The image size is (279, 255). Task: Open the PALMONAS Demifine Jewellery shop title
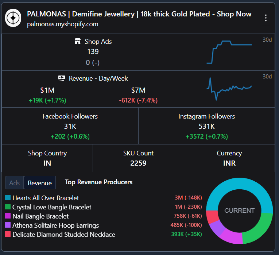click(139, 14)
